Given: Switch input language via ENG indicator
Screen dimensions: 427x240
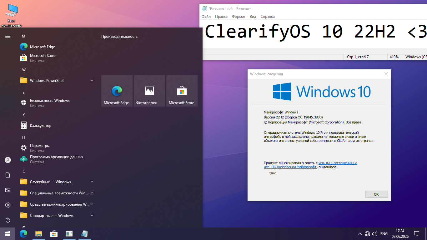Looking at the screenshot, I should [384, 234].
